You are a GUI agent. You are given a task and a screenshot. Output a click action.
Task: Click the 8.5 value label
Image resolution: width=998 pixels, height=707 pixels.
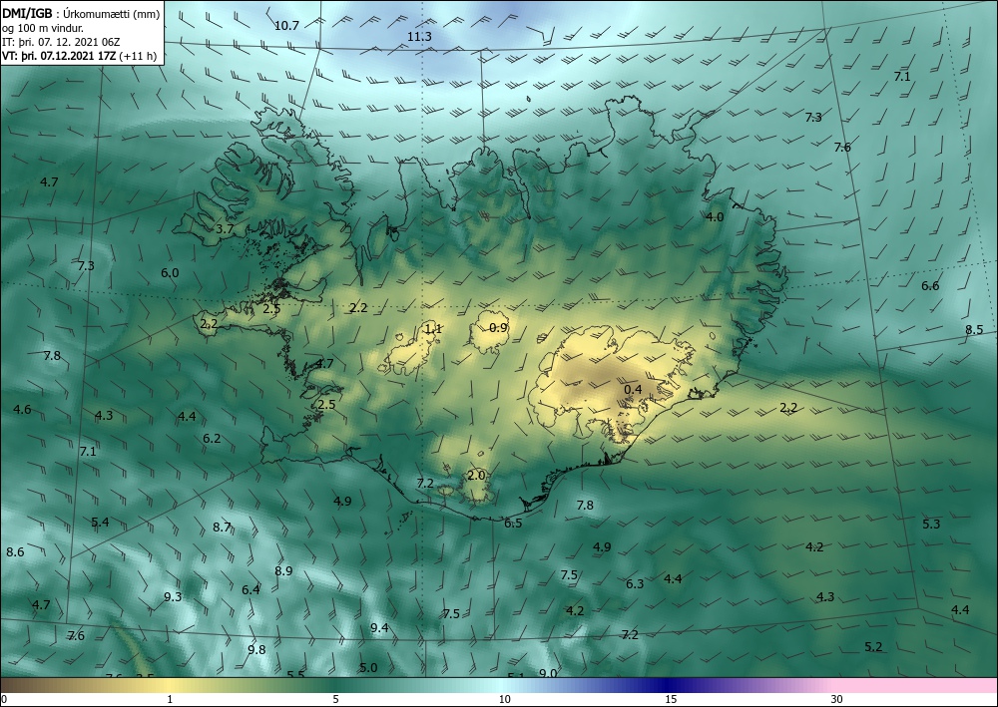[x=974, y=329]
